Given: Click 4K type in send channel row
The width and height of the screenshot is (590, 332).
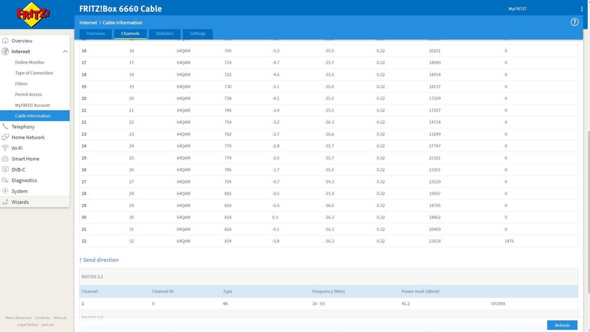Looking at the screenshot, I should pyautogui.click(x=226, y=304).
